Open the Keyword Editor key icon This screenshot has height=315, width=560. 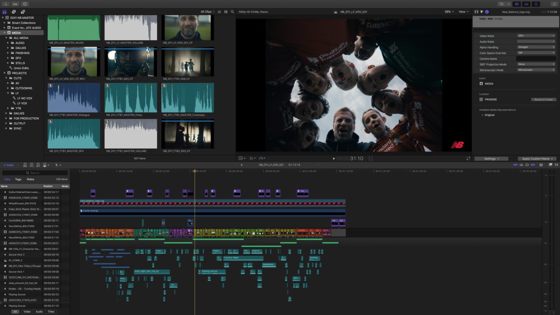coord(15,4)
